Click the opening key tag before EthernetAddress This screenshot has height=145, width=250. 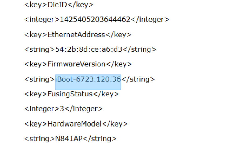[36, 35]
